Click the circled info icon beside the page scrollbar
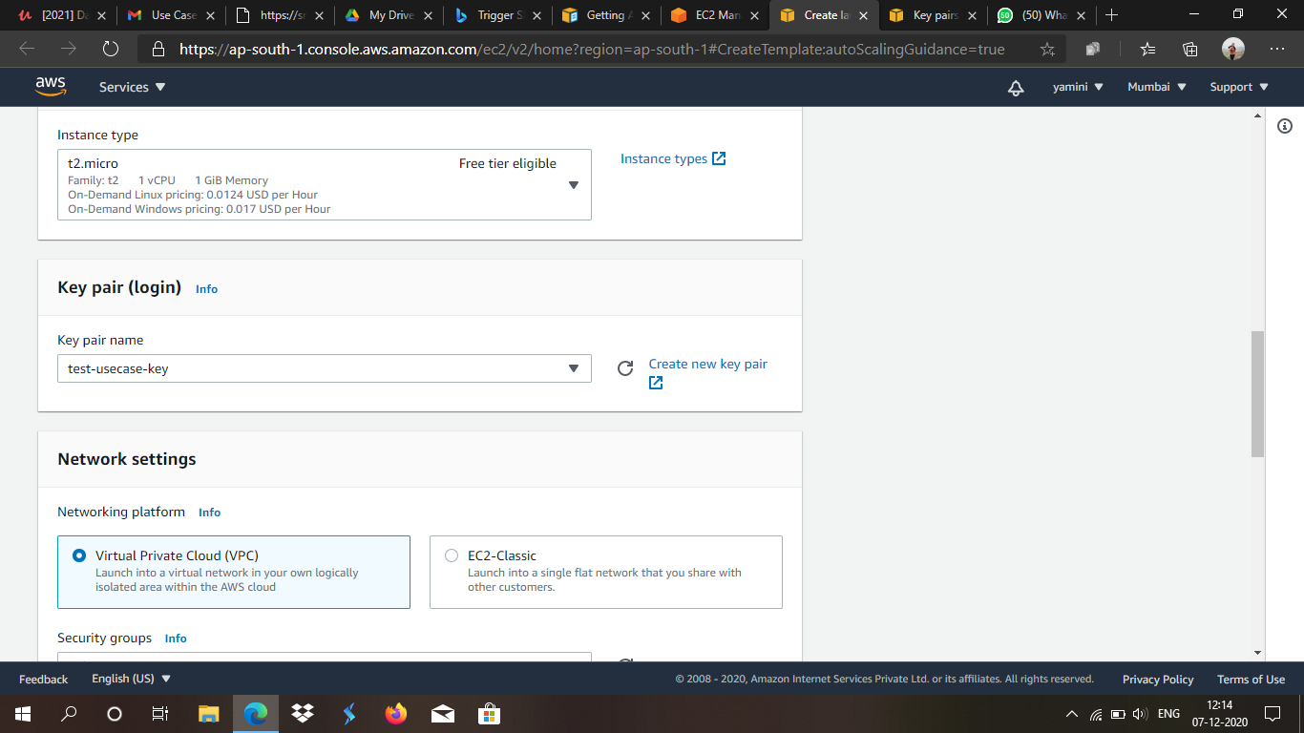The width and height of the screenshot is (1304, 733). click(1285, 126)
